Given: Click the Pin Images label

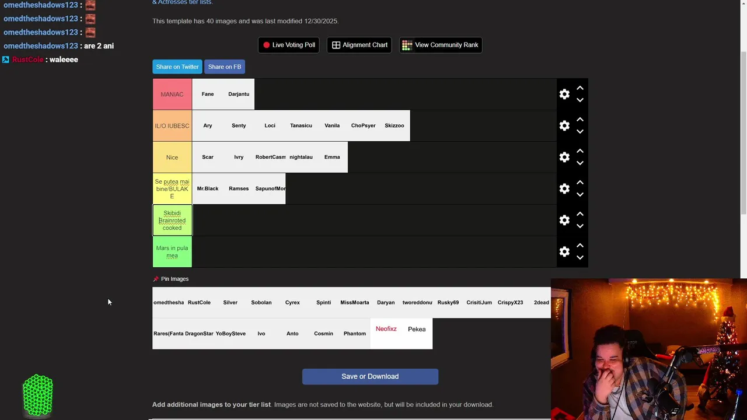Looking at the screenshot, I should [174, 279].
